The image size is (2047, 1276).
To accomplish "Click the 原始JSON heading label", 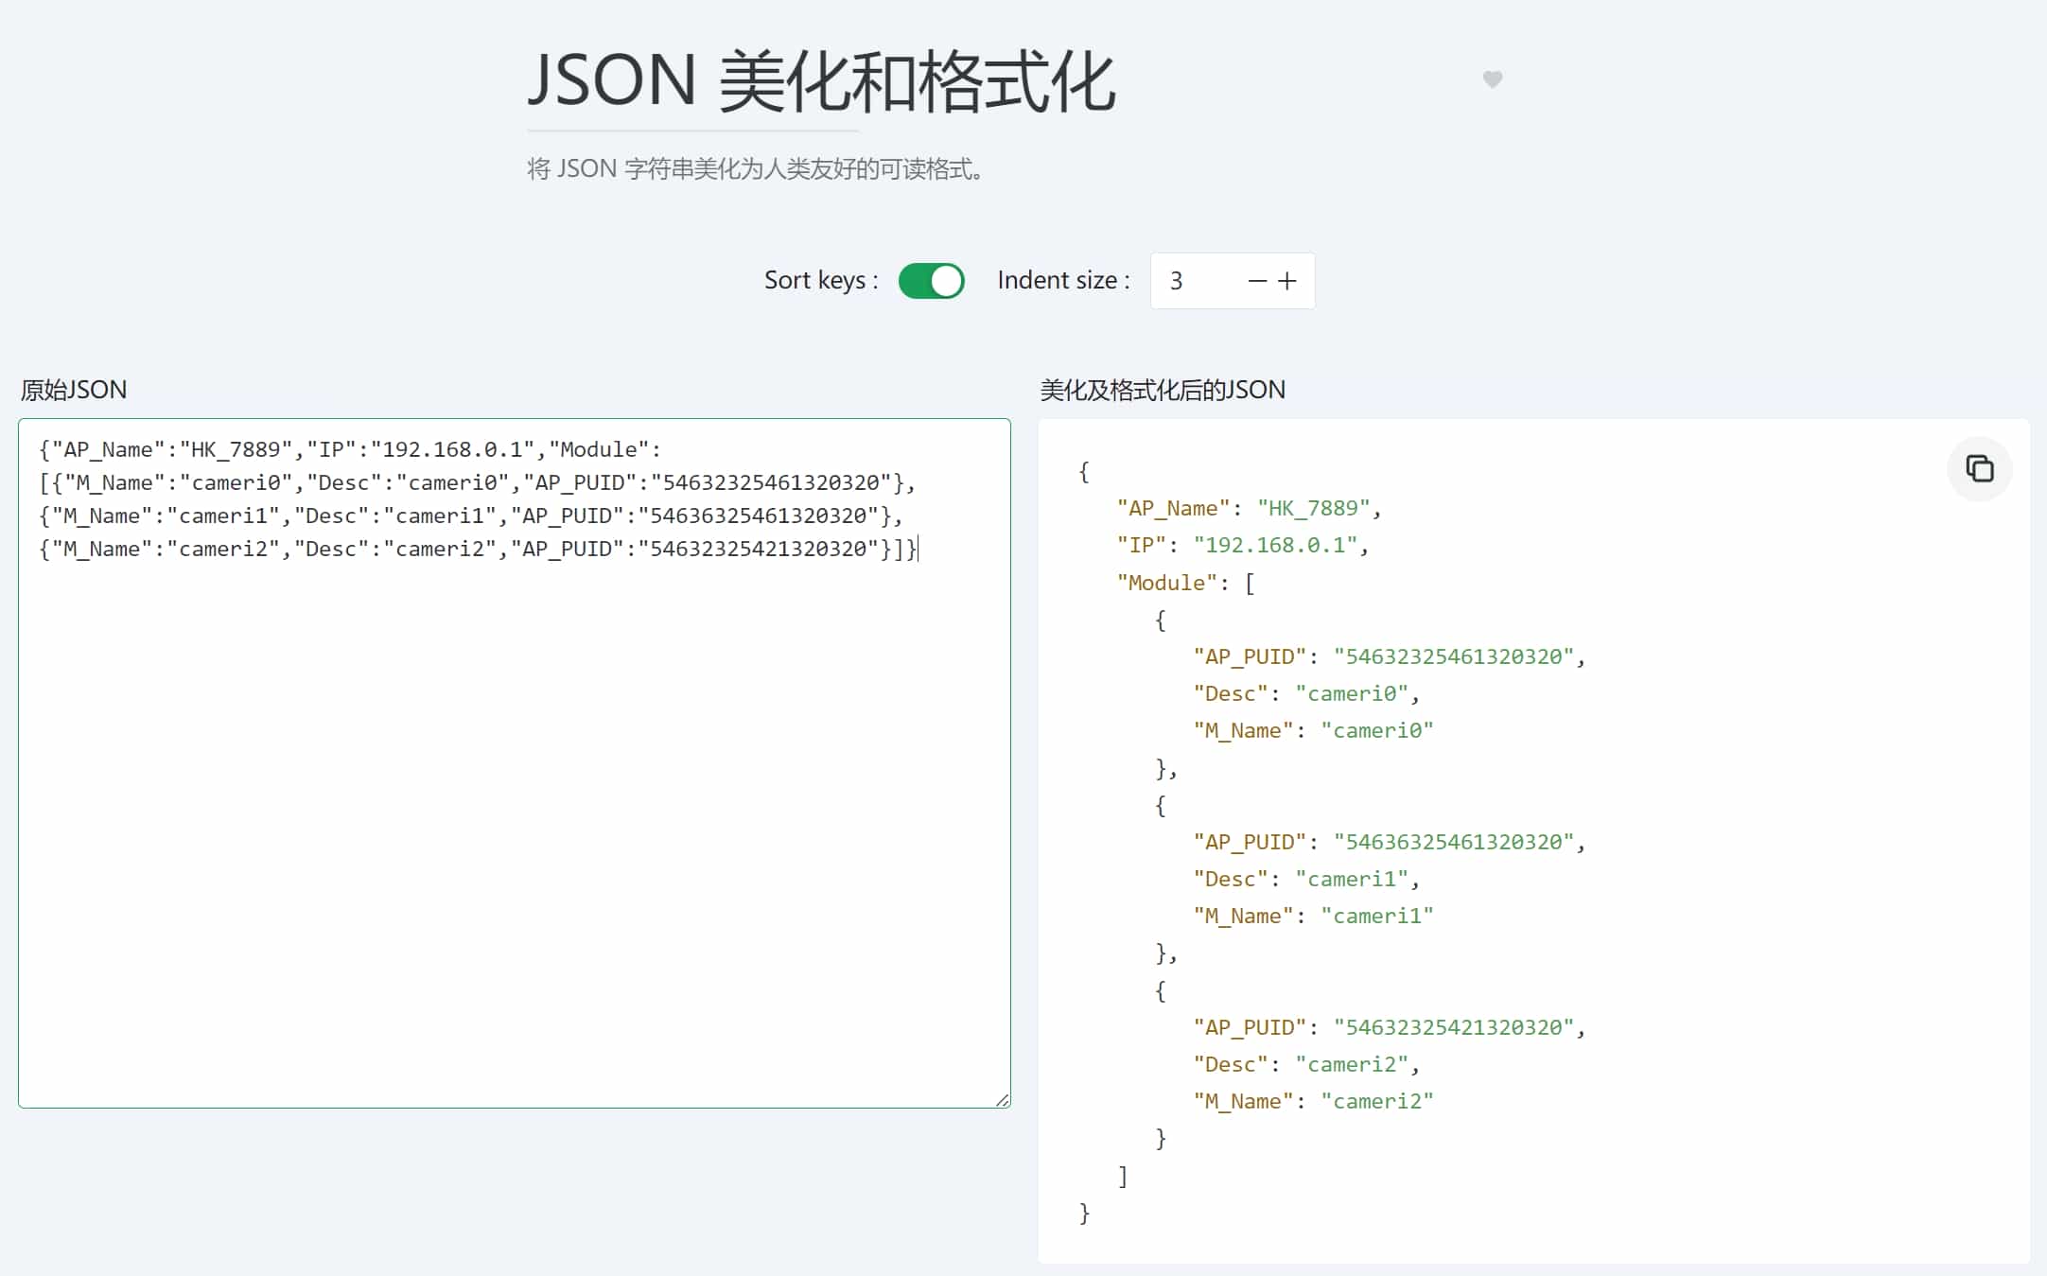I will tap(74, 390).
